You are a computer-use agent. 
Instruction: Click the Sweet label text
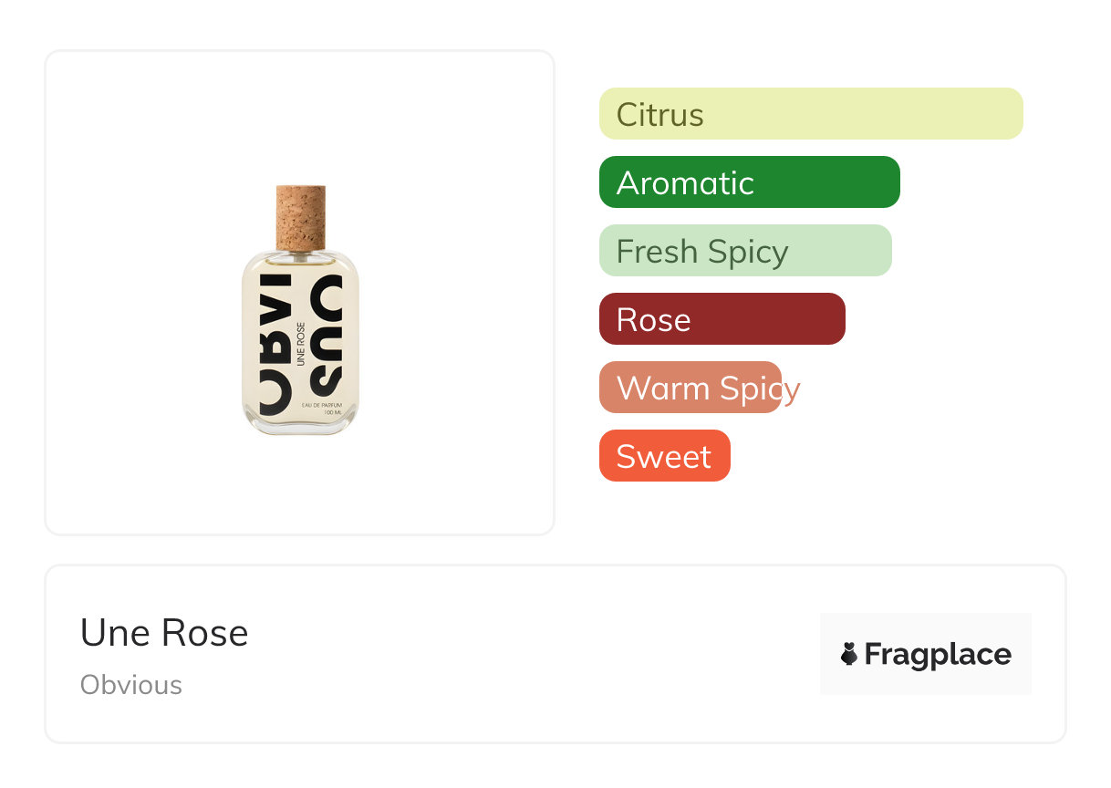coord(663,456)
